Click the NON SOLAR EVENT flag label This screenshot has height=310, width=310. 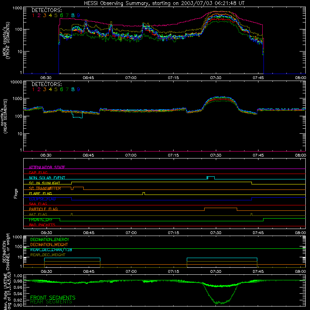[x=47, y=178]
